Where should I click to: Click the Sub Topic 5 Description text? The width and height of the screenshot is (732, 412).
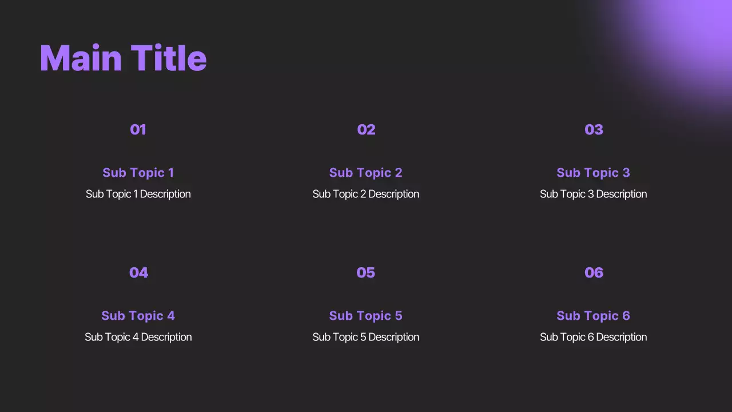(x=365, y=337)
